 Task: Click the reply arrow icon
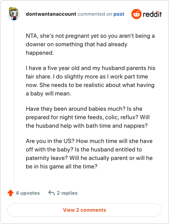52,193
